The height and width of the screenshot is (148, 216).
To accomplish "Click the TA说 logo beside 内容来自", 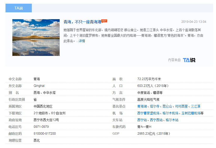I will coord(189,60).
